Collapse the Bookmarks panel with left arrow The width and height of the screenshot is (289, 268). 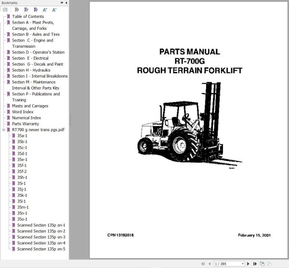[66, 3]
